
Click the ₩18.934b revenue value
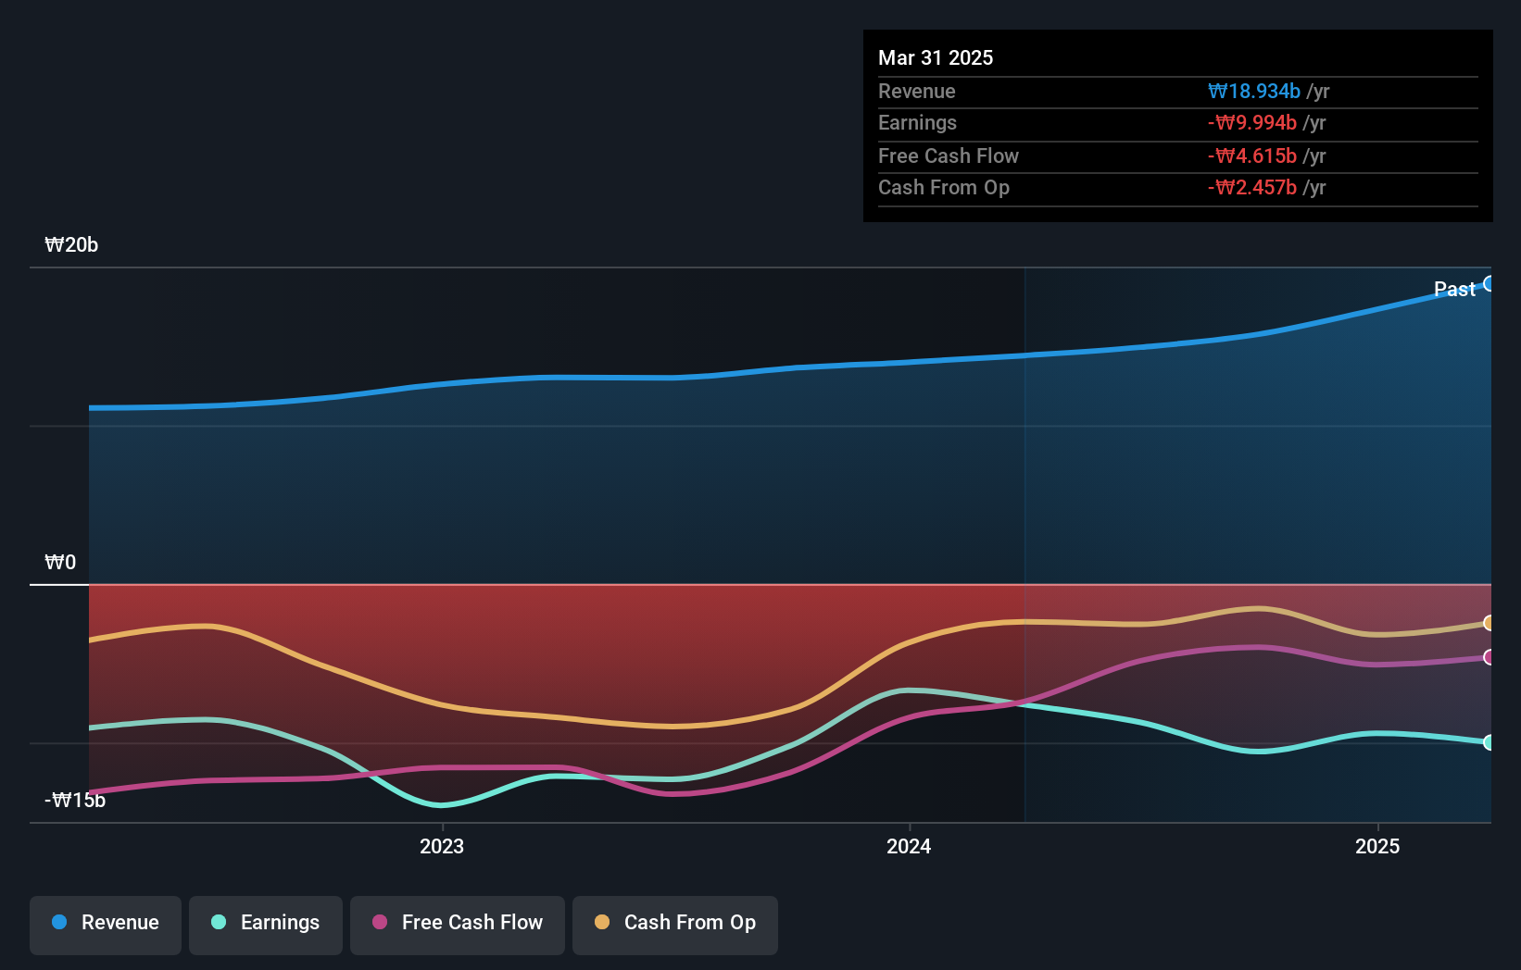tap(1254, 91)
